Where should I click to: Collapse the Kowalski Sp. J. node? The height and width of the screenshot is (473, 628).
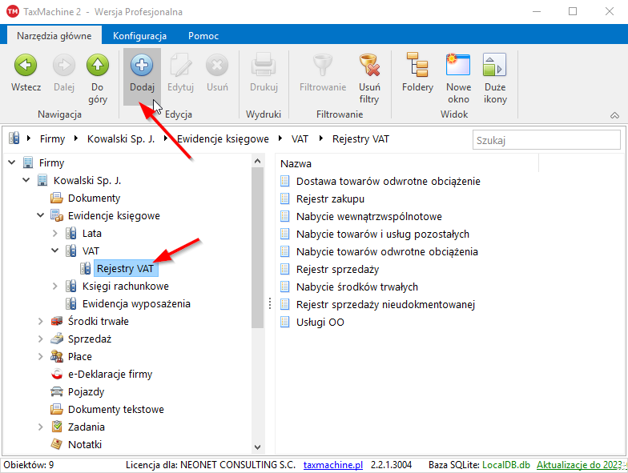[x=26, y=181]
